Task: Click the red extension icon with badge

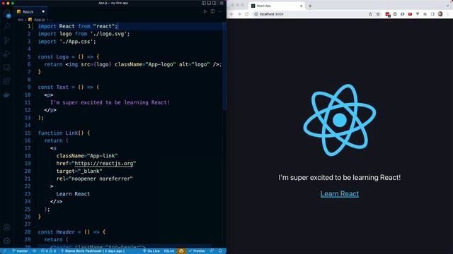Action: point(388,14)
